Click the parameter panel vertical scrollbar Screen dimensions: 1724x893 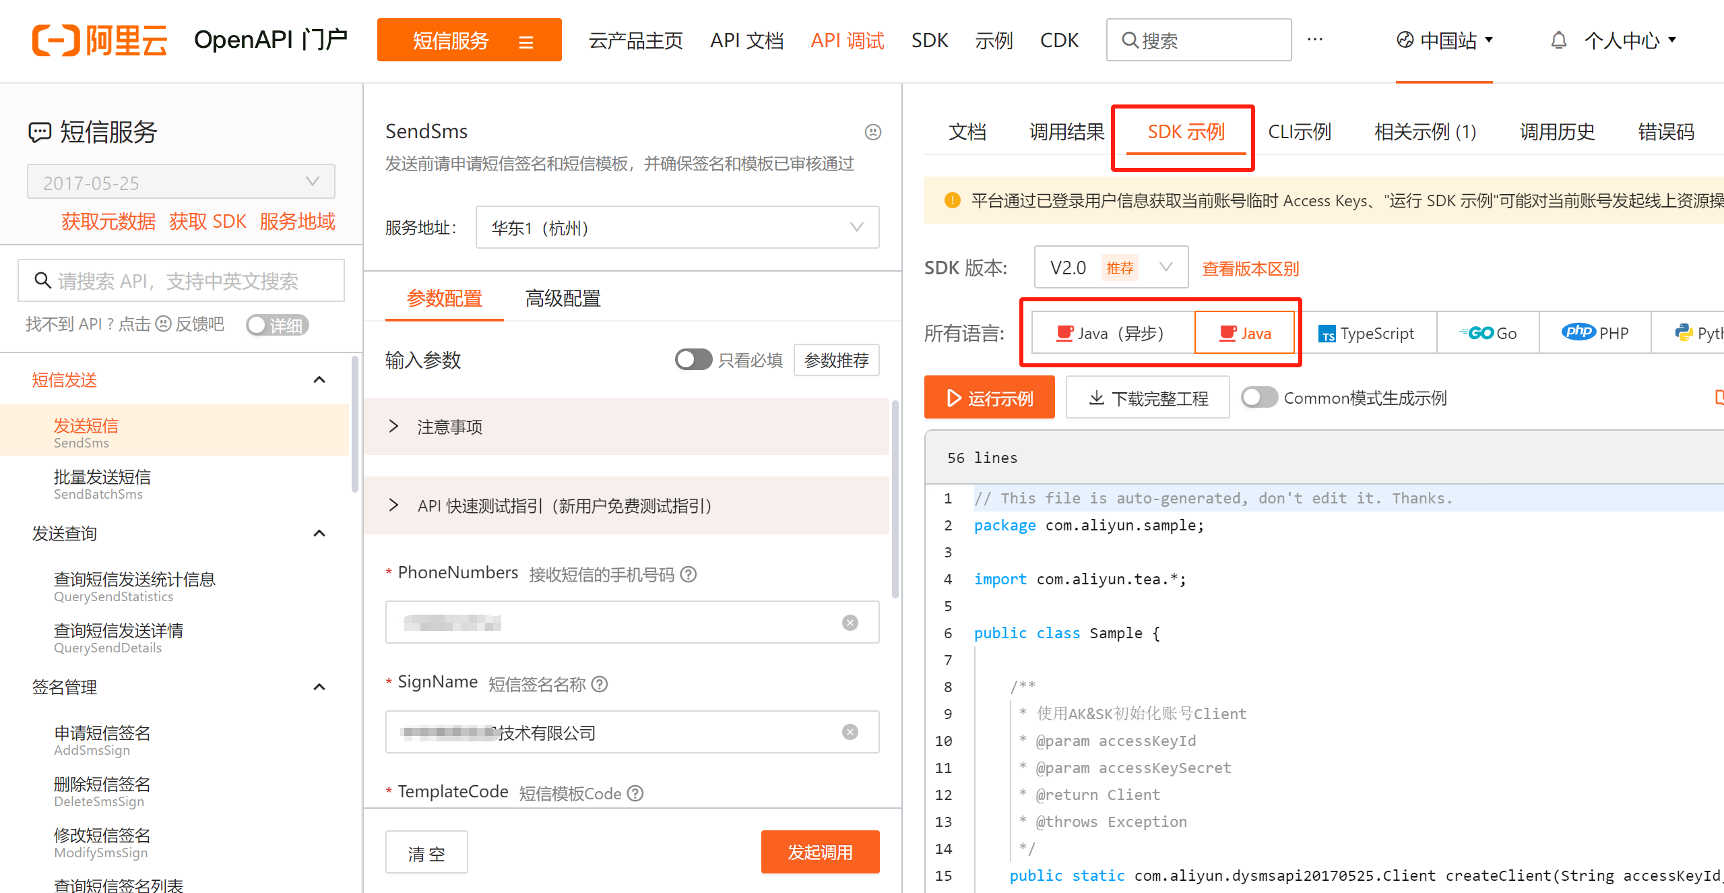895,499
